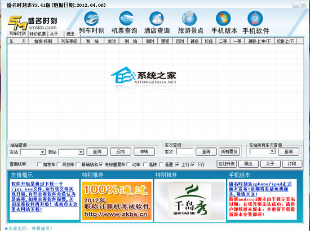This screenshot has height=231, width=310.
Task: Click the 站站查询 查询 button
Action: [x=97, y=152]
